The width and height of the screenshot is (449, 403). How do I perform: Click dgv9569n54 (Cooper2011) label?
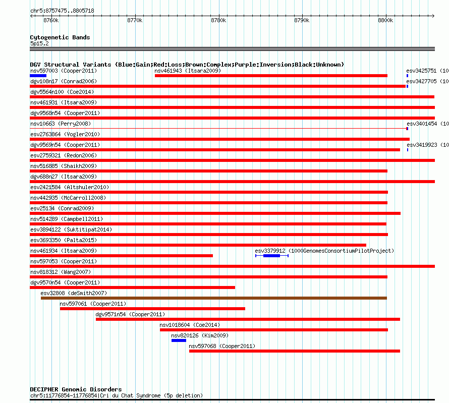tap(65, 145)
